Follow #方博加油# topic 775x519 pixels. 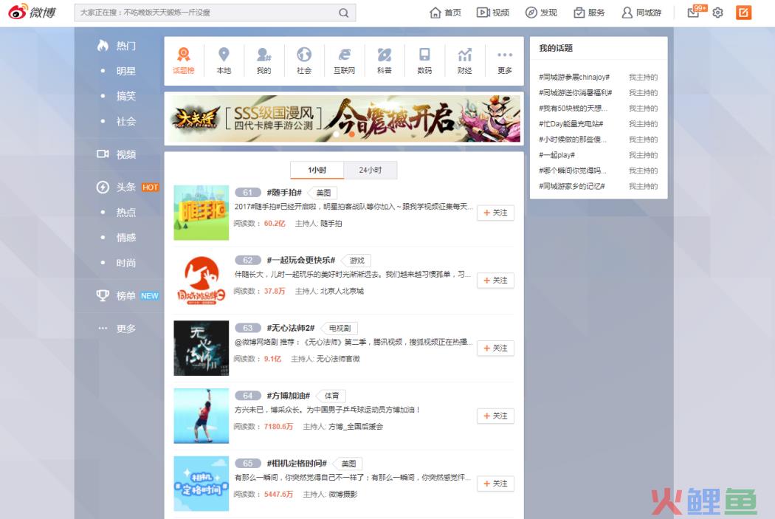tap(496, 416)
